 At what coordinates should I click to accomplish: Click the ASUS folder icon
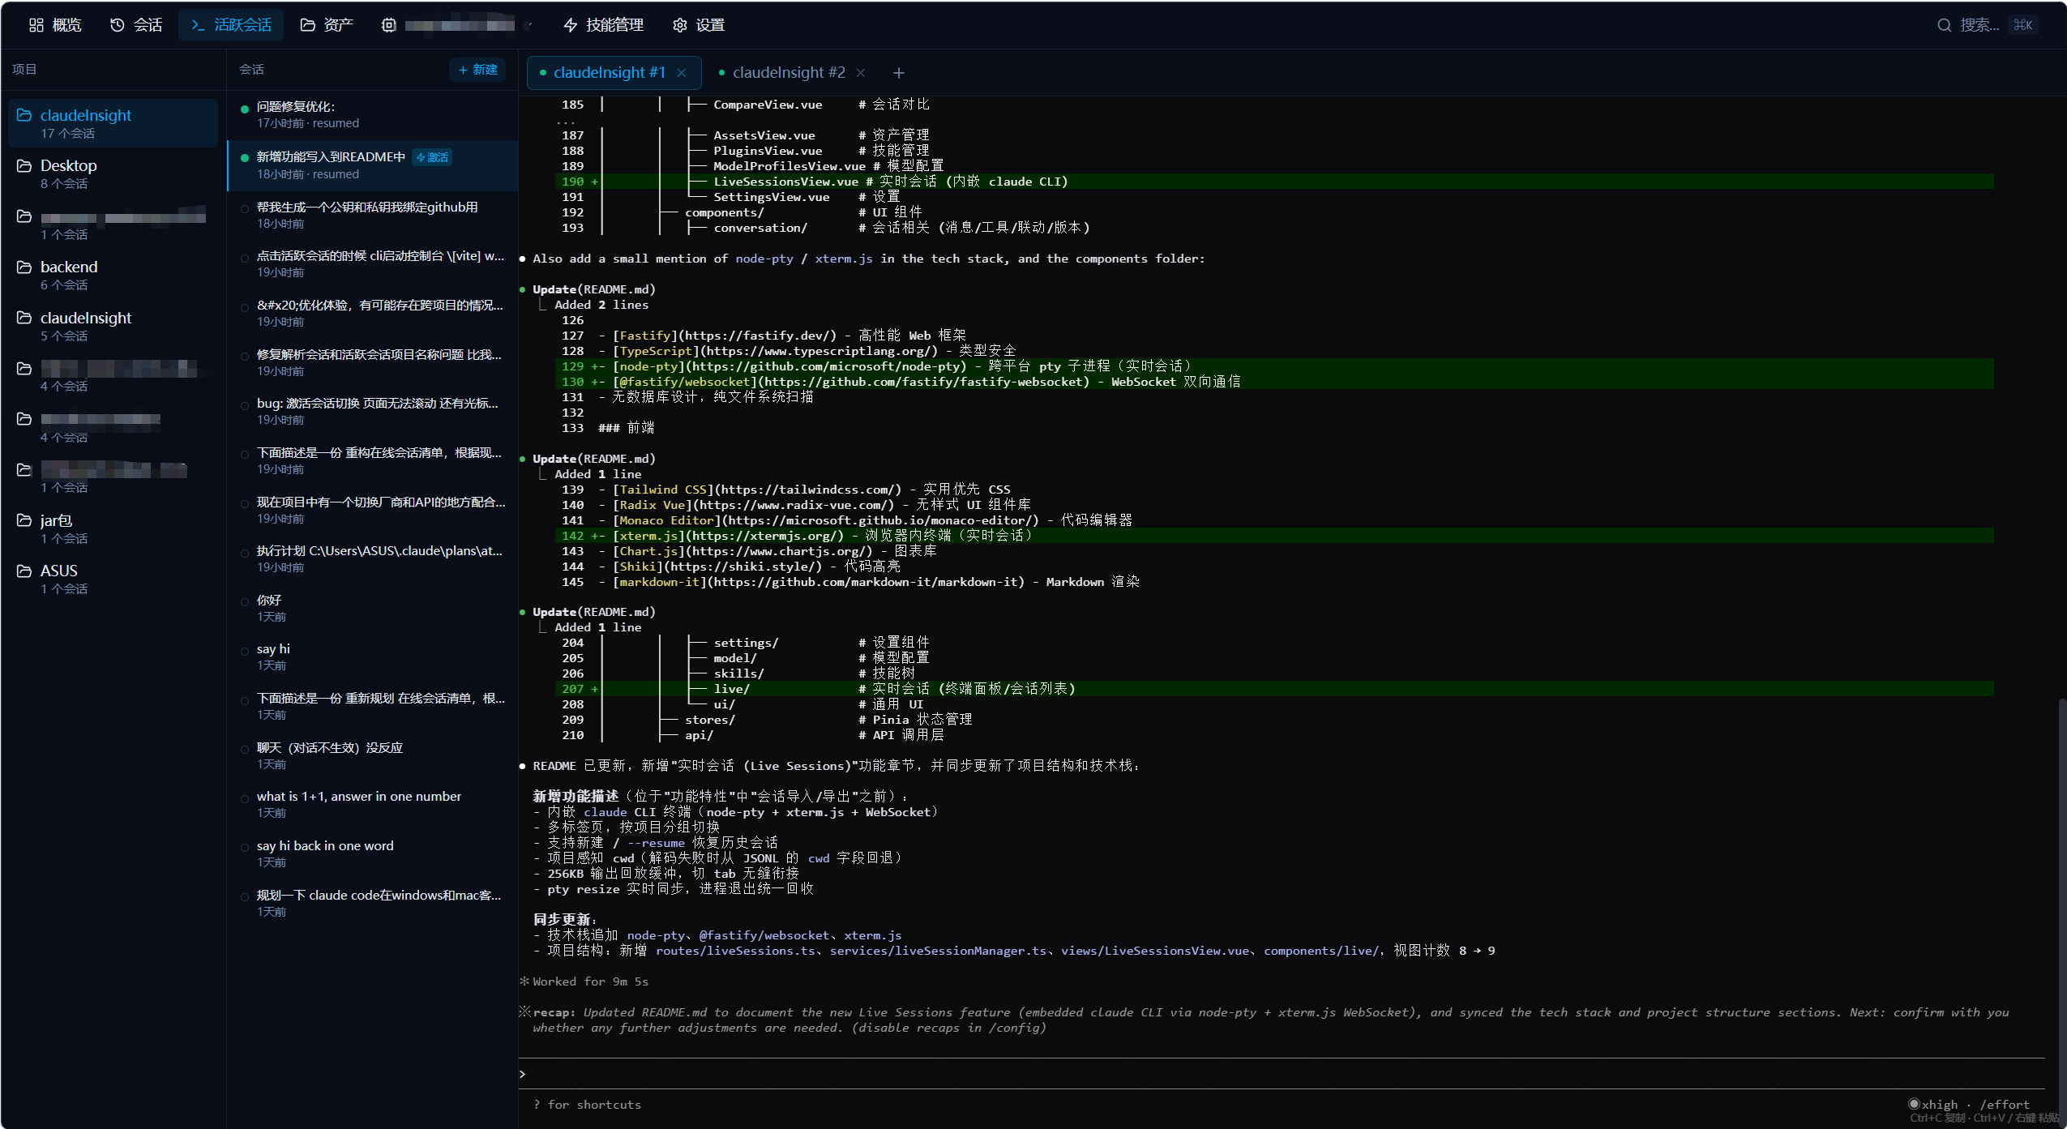tap(24, 571)
